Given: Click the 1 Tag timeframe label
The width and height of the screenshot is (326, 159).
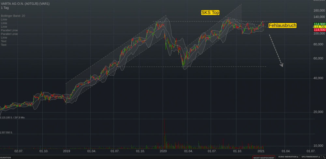Looking at the screenshot, I should pos(5,8).
